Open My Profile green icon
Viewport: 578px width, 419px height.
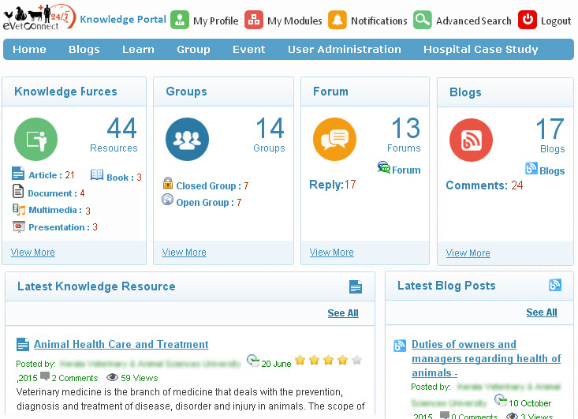pyautogui.click(x=180, y=20)
